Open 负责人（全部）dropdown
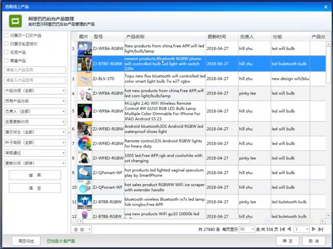333x249 pixels. (35, 112)
